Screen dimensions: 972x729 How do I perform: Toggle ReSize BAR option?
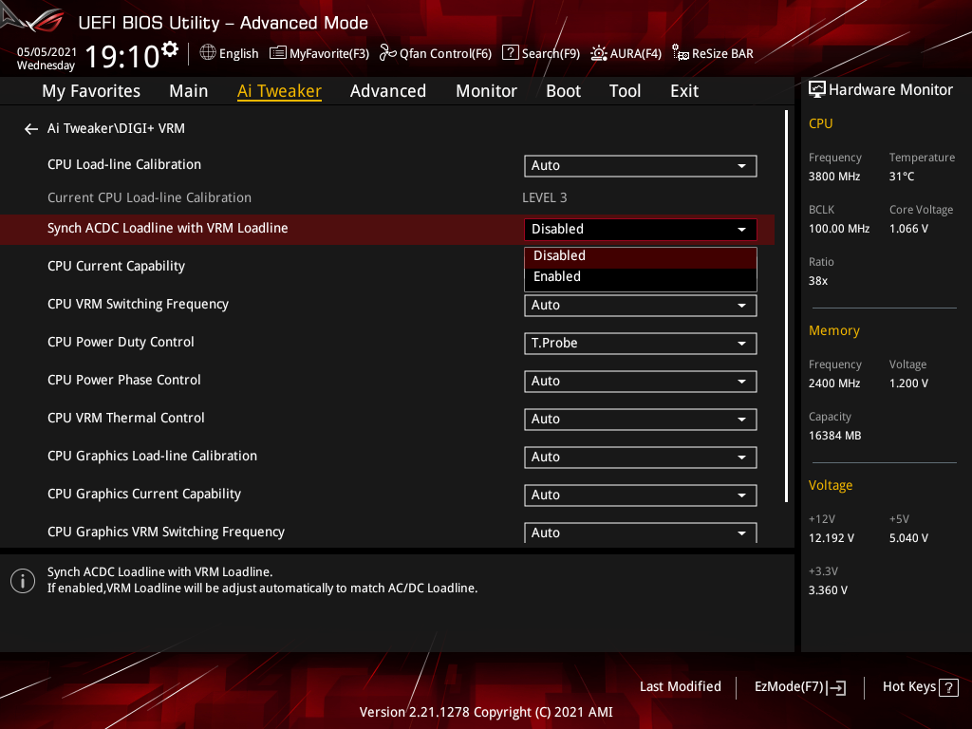tap(713, 53)
